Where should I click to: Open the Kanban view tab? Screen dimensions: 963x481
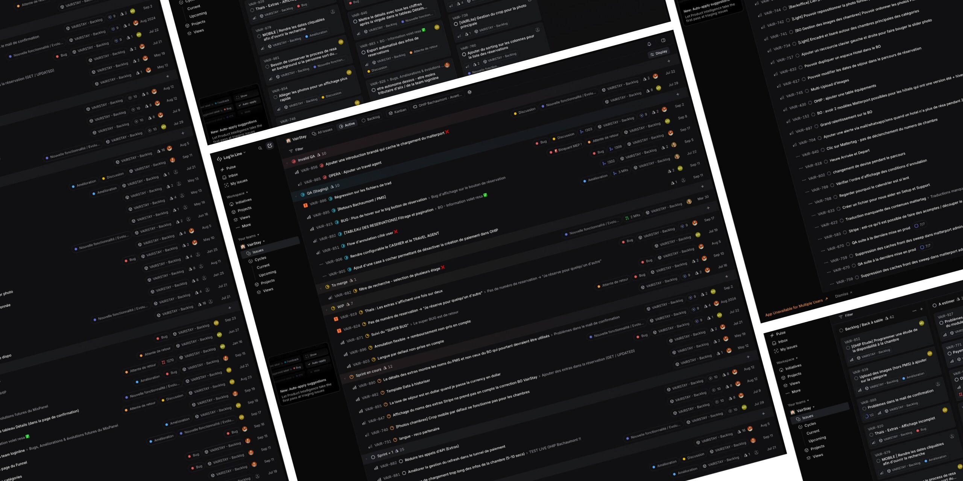(x=397, y=111)
